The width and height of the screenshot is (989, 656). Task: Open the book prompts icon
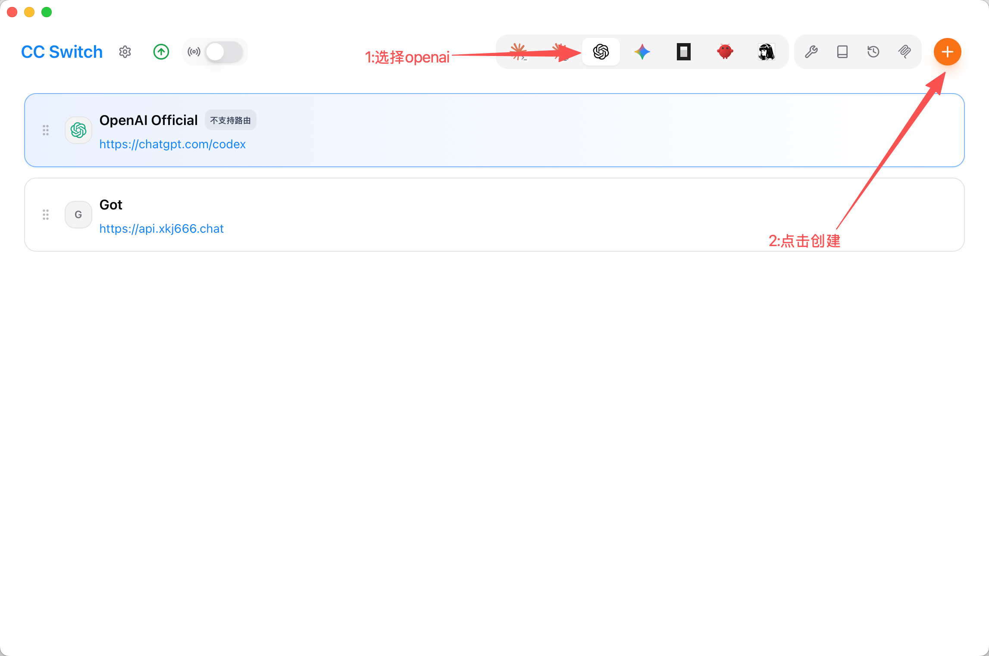(x=842, y=52)
